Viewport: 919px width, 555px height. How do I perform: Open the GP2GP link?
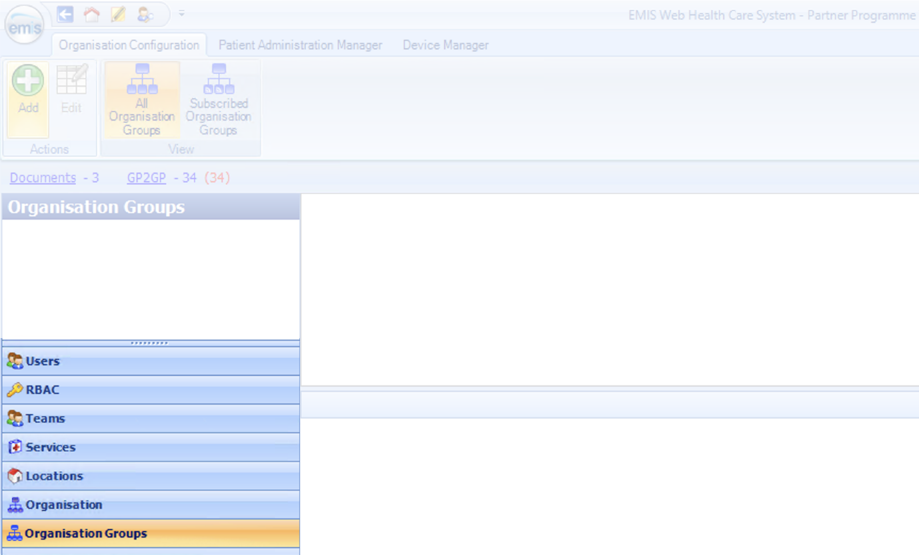pyautogui.click(x=146, y=178)
